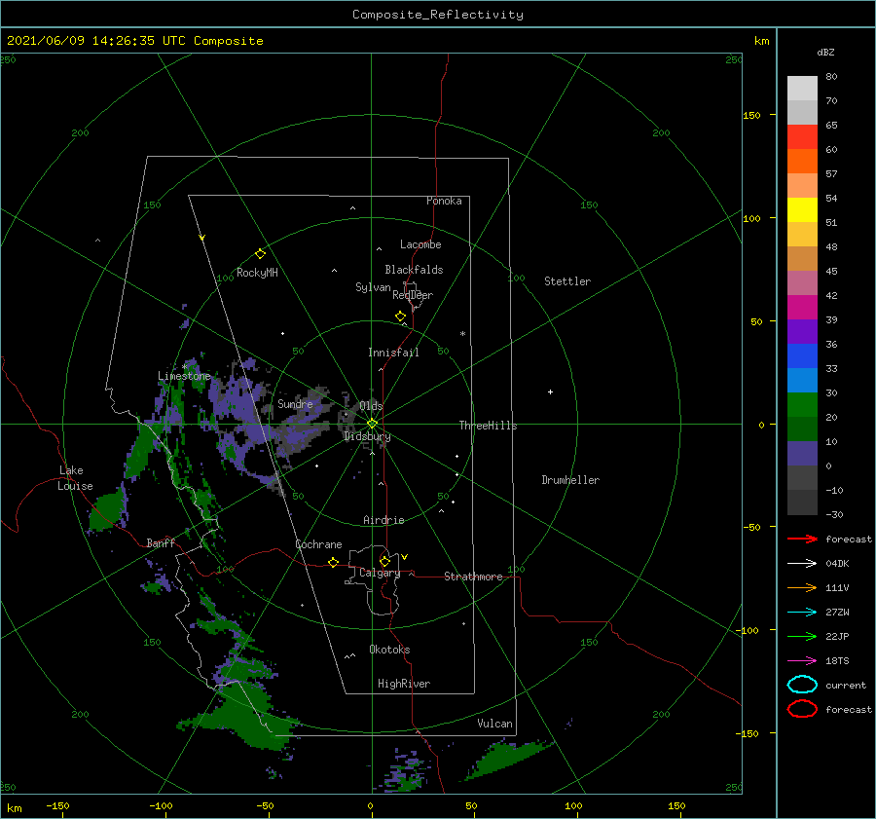876x819 pixels.
Task: Click the RedDeer city label
Action: (413, 295)
